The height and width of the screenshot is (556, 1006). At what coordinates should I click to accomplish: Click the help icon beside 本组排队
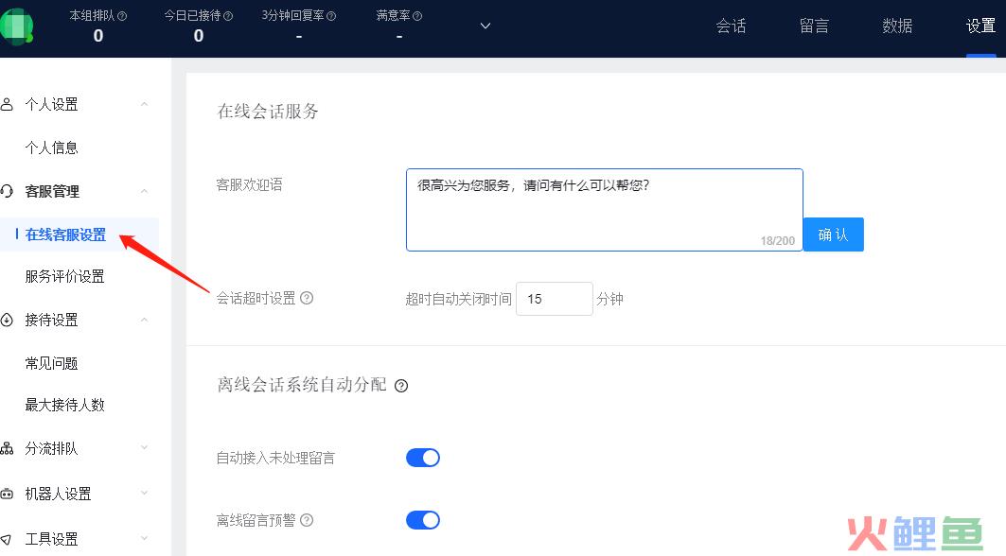coord(122,16)
